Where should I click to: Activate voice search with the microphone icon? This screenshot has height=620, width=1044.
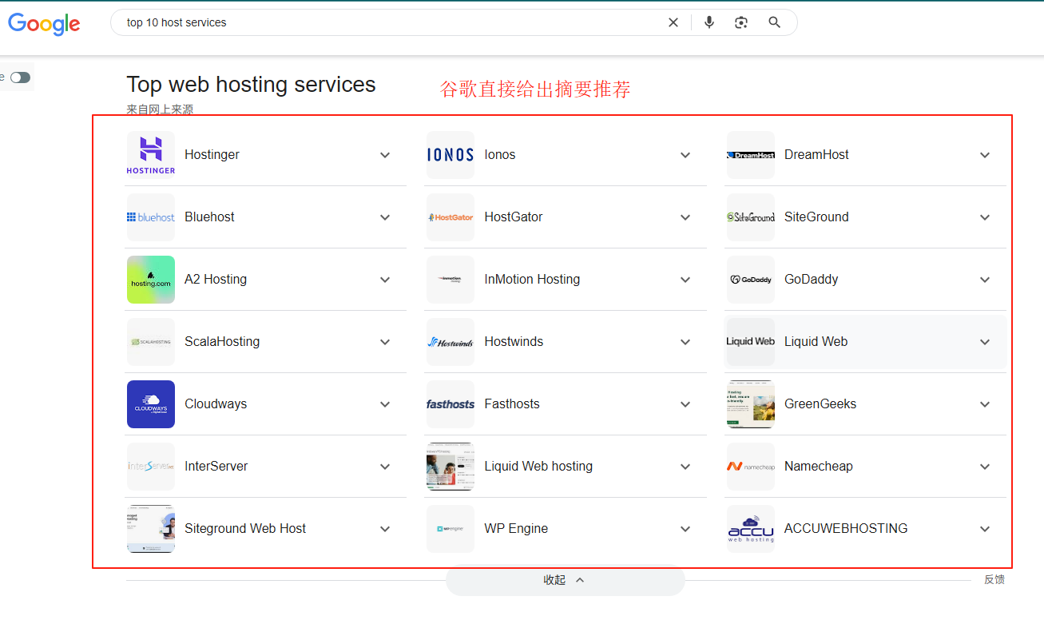pyautogui.click(x=709, y=22)
